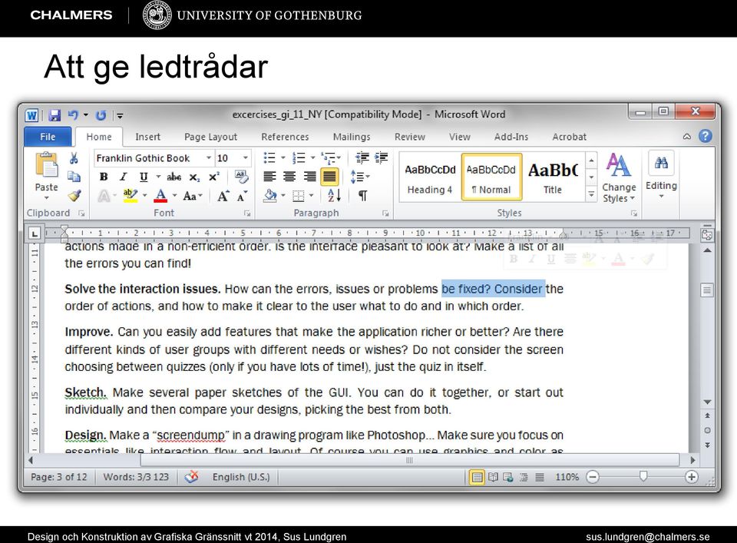Apply the red font color button
This screenshot has width=737, height=543.
[x=160, y=196]
